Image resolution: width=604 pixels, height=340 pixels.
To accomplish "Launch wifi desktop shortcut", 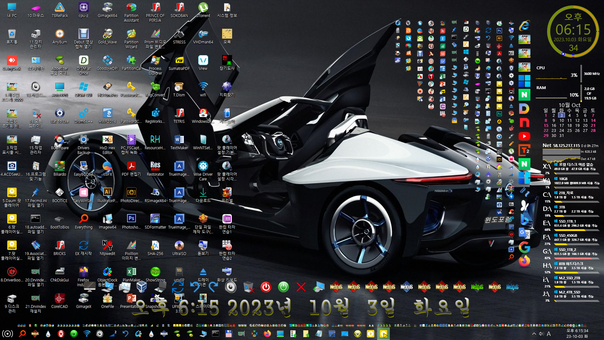I will pyautogui.click(x=203, y=89).
